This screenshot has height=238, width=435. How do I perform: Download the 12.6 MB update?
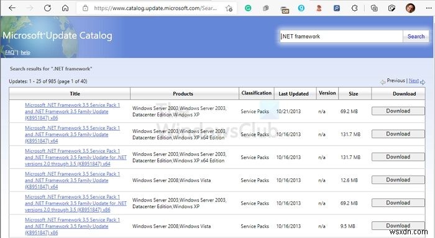click(398, 180)
